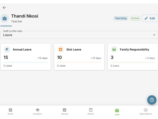Click the Sick Leave medical icon
This screenshot has height=119, width=158.
[61, 49]
